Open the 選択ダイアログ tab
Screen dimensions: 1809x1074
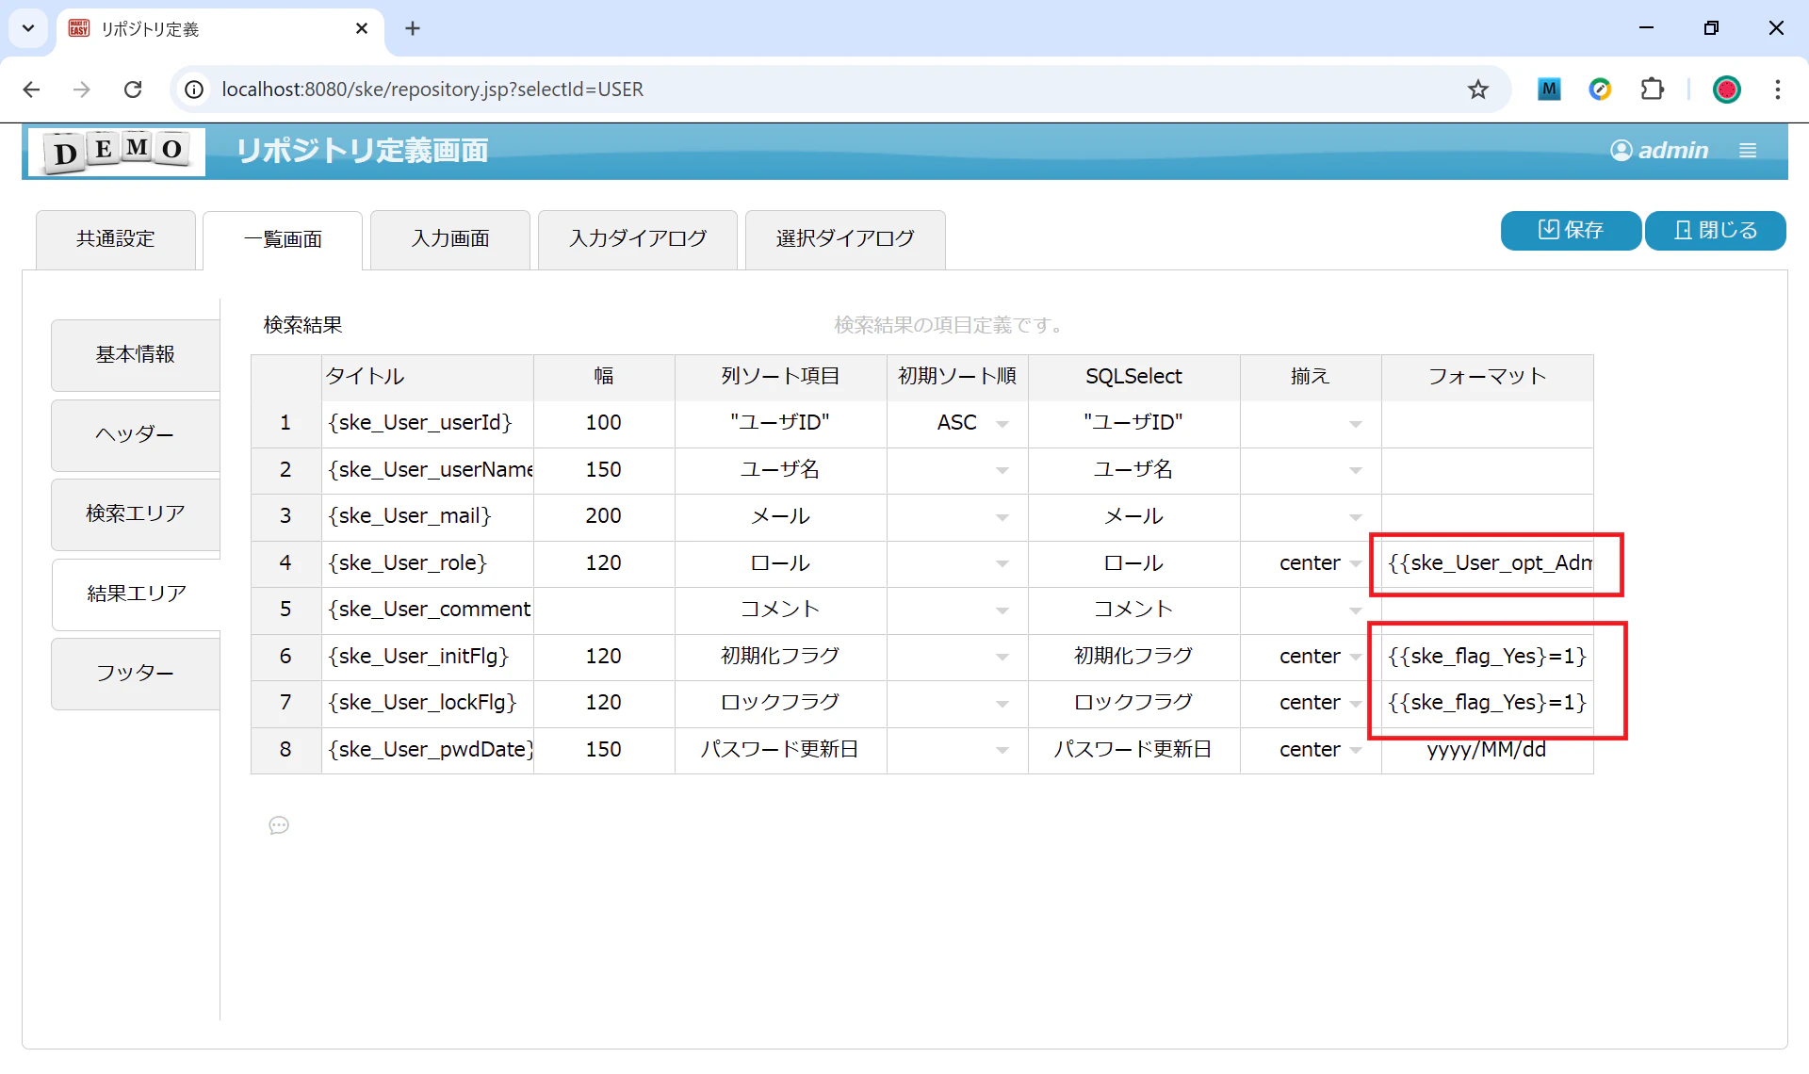(x=845, y=239)
